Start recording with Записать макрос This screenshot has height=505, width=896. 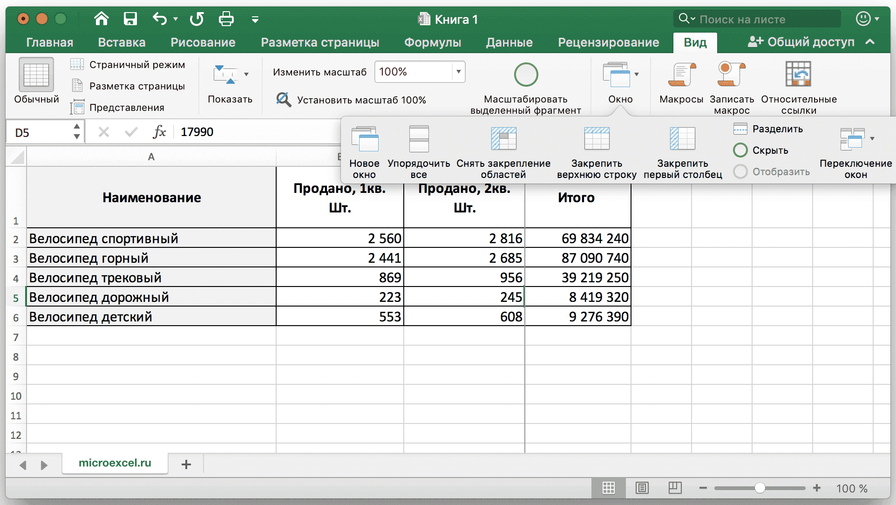[731, 84]
